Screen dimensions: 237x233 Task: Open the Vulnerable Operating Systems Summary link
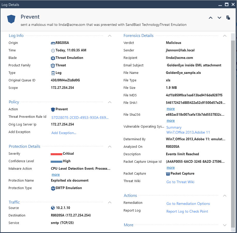pyautogui.click(x=174, y=128)
